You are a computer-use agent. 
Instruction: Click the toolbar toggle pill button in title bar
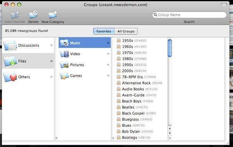pos(224,5)
